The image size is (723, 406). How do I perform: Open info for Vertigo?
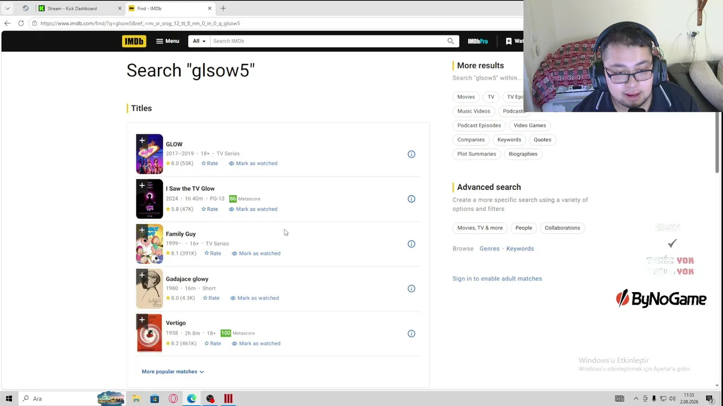coord(411,333)
